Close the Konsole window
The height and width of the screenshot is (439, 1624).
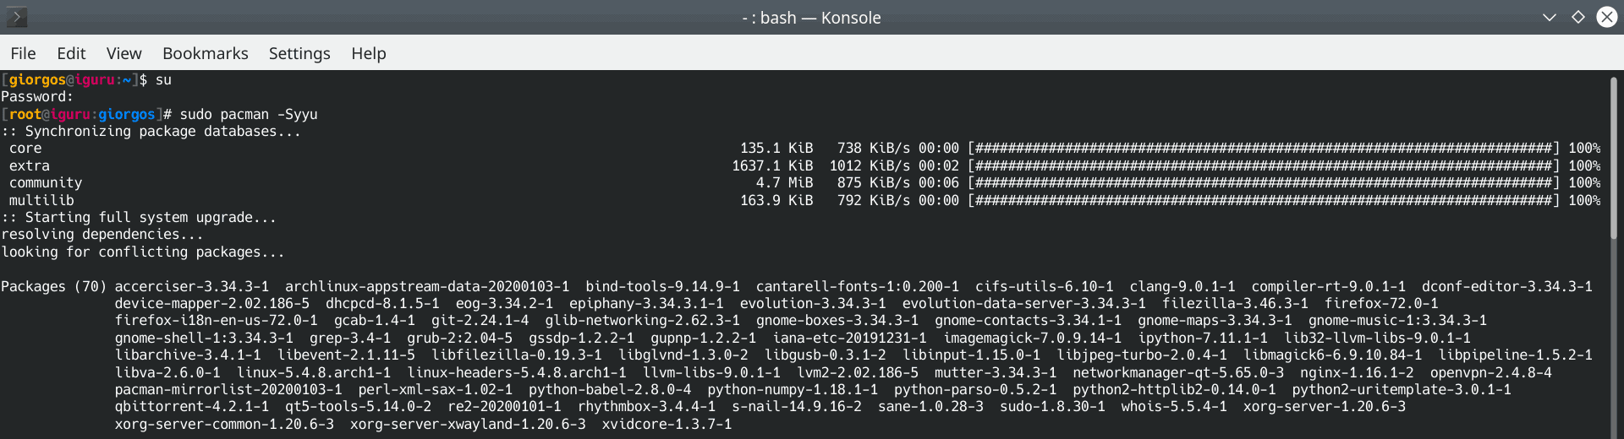point(1607,18)
